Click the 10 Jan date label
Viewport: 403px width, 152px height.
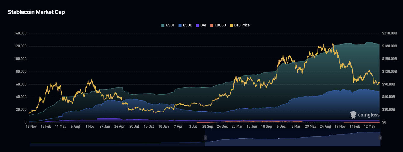tap(164, 126)
